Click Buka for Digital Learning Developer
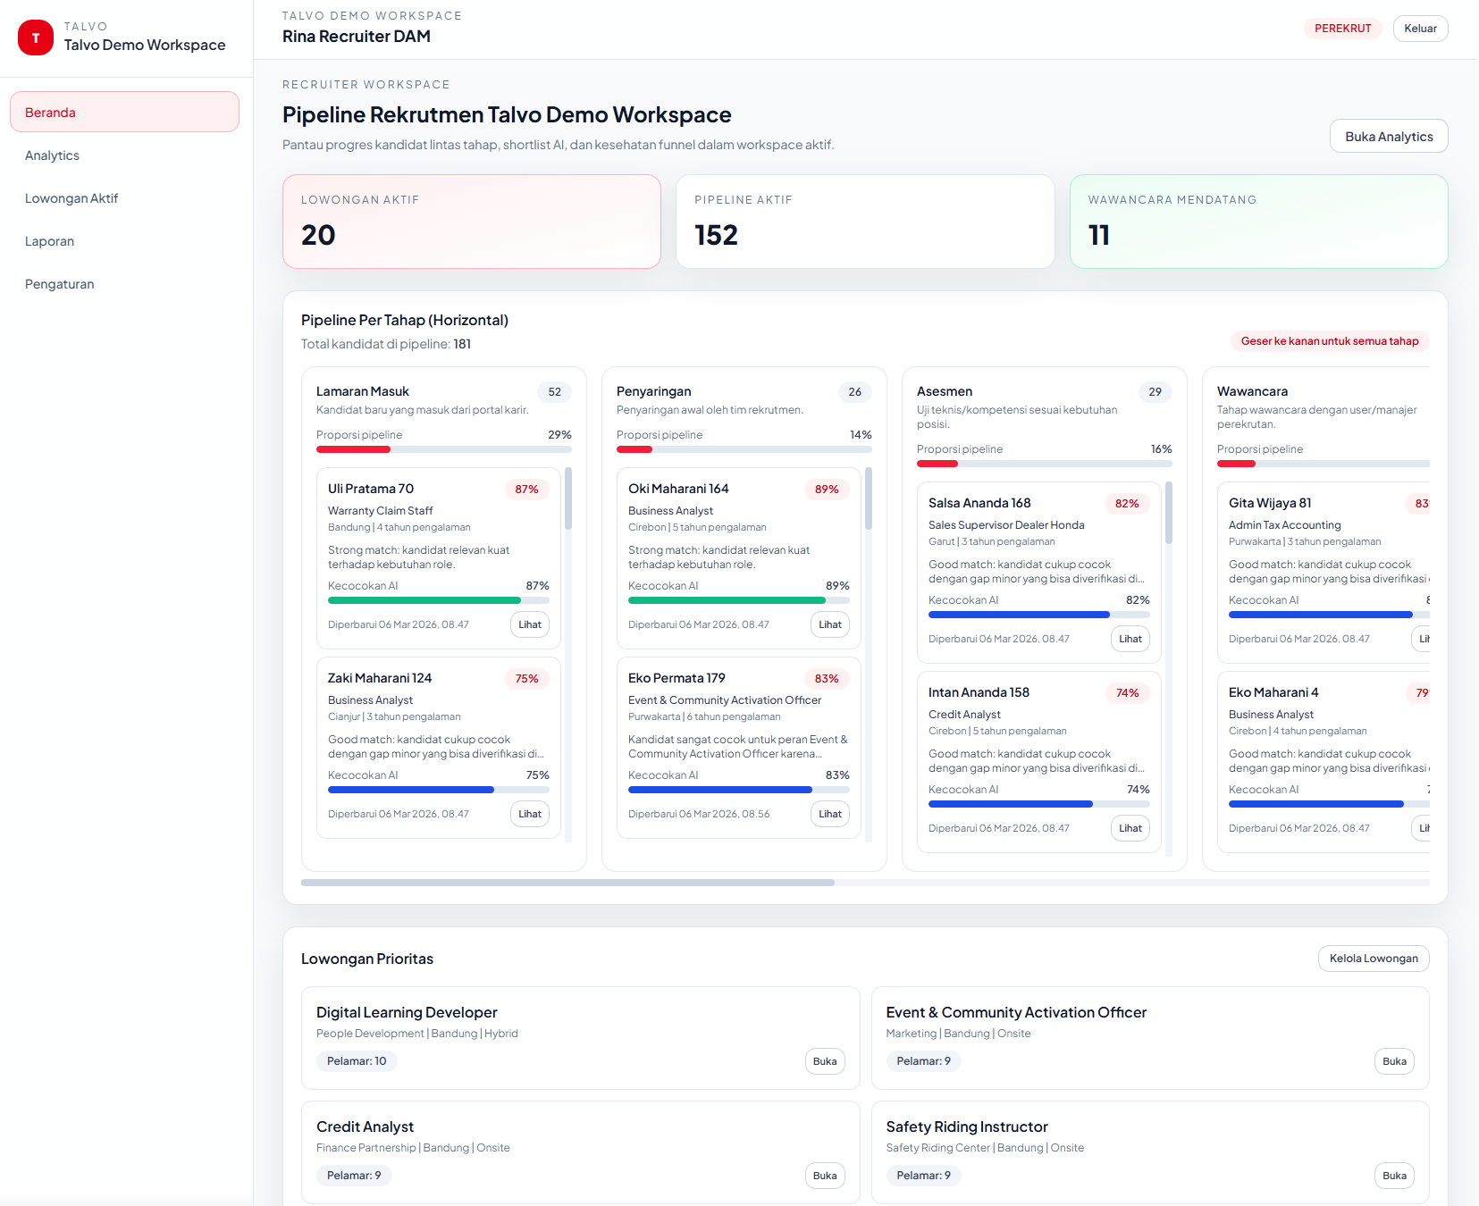The height and width of the screenshot is (1206, 1479). click(x=824, y=1061)
